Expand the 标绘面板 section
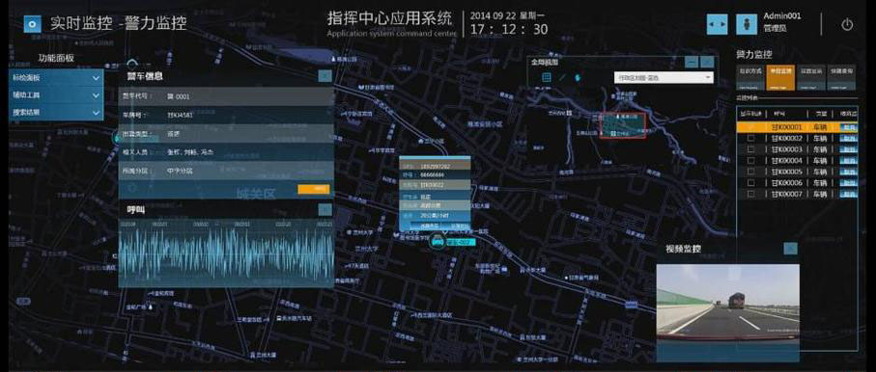Image resolution: width=876 pixels, height=372 pixels. click(56, 78)
